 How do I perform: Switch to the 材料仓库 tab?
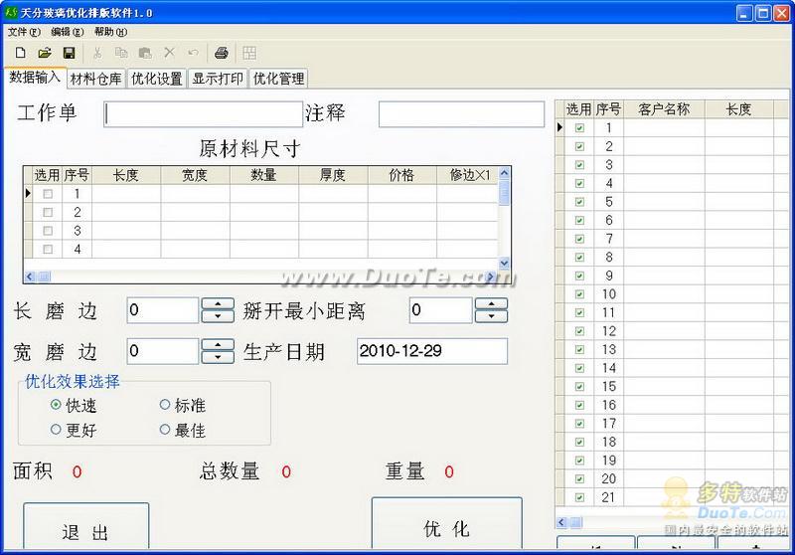tap(96, 79)
